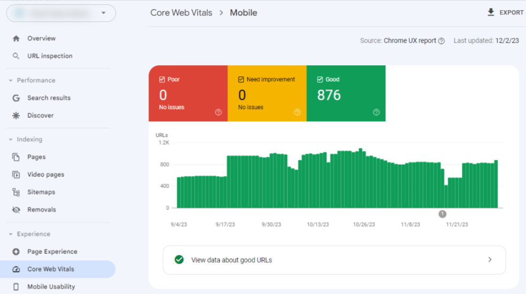Click the Overview home icon

pos(16,38)
